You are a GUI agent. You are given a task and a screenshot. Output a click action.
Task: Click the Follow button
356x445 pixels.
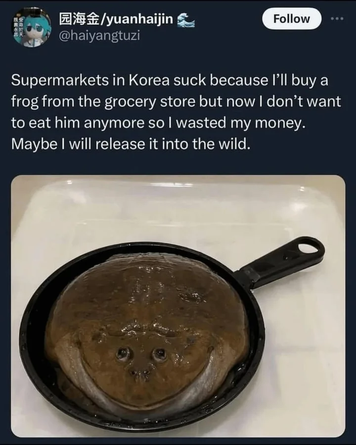[x=291, y=19]
